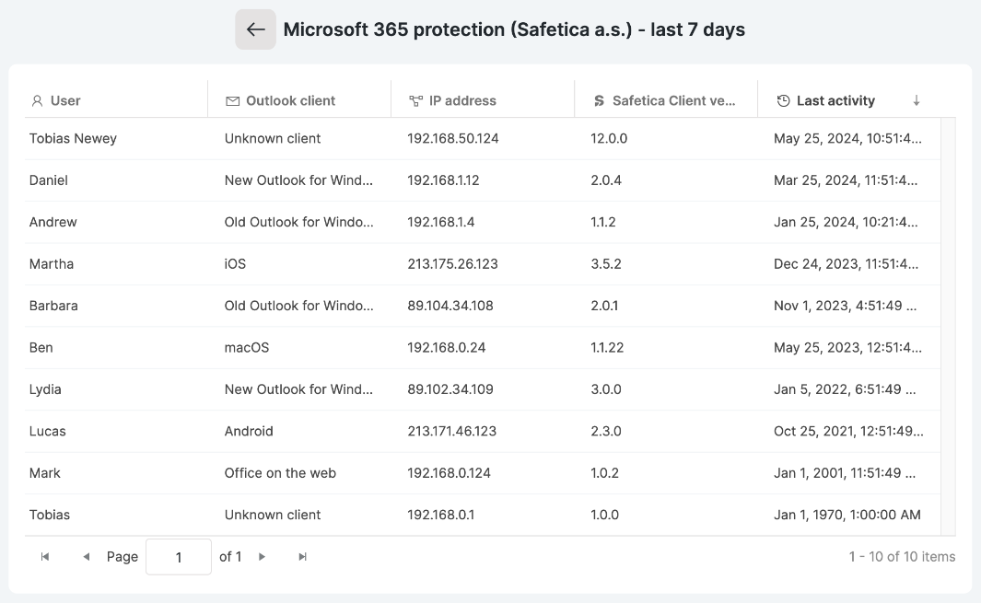Screen dimensions: 981x603
Task: Click IP address 192.168.0.1
Action: pyautogui.click(x=441, y=515)
